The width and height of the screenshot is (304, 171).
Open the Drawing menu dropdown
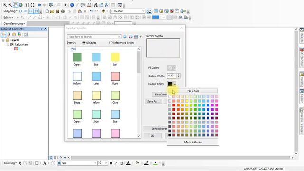tap(10, 163)
